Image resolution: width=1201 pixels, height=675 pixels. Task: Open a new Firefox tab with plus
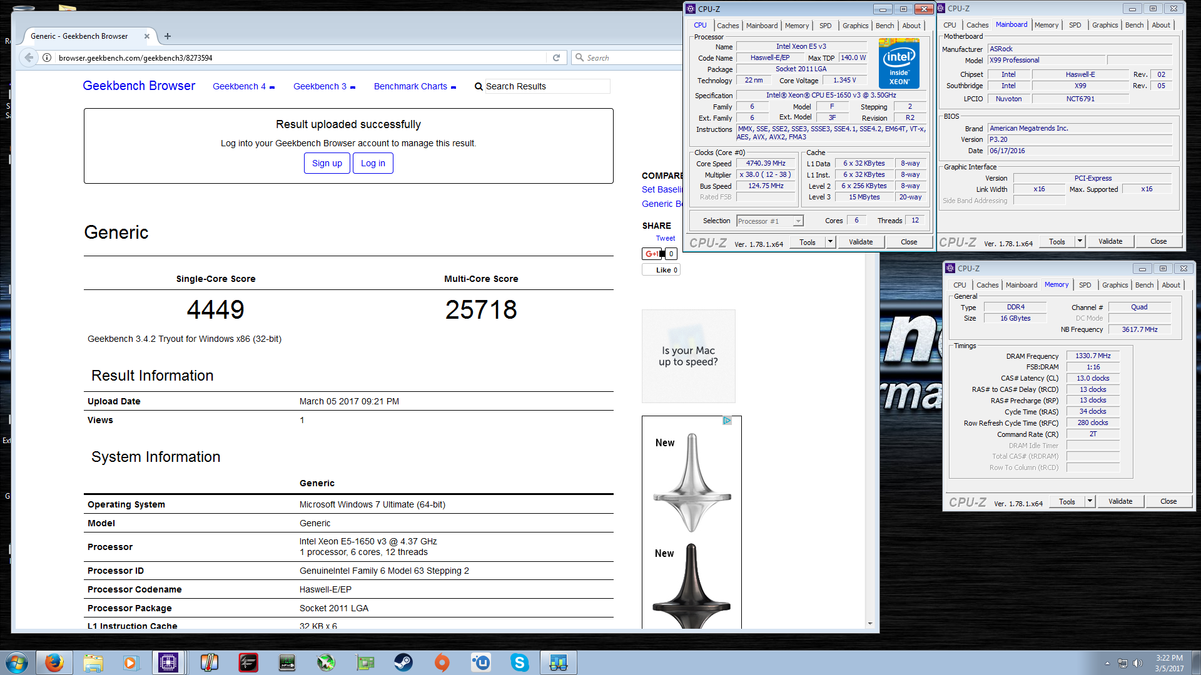coord(168,36)
